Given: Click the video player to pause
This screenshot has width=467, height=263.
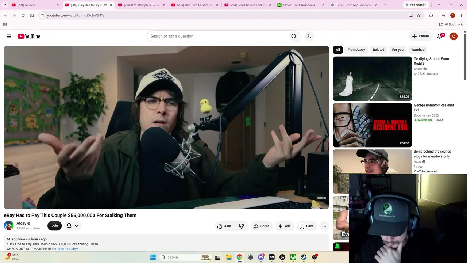Looking at the screenshot, I should click(x=166, y=127).
